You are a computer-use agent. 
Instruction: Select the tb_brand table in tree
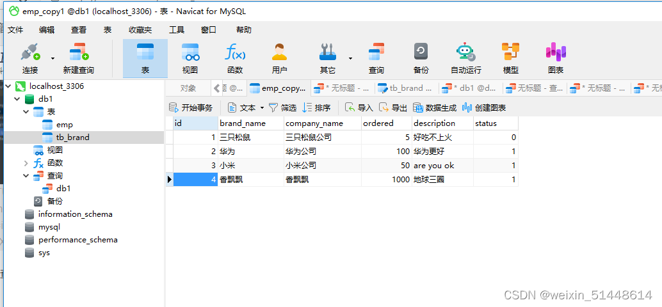coord(72,138)
